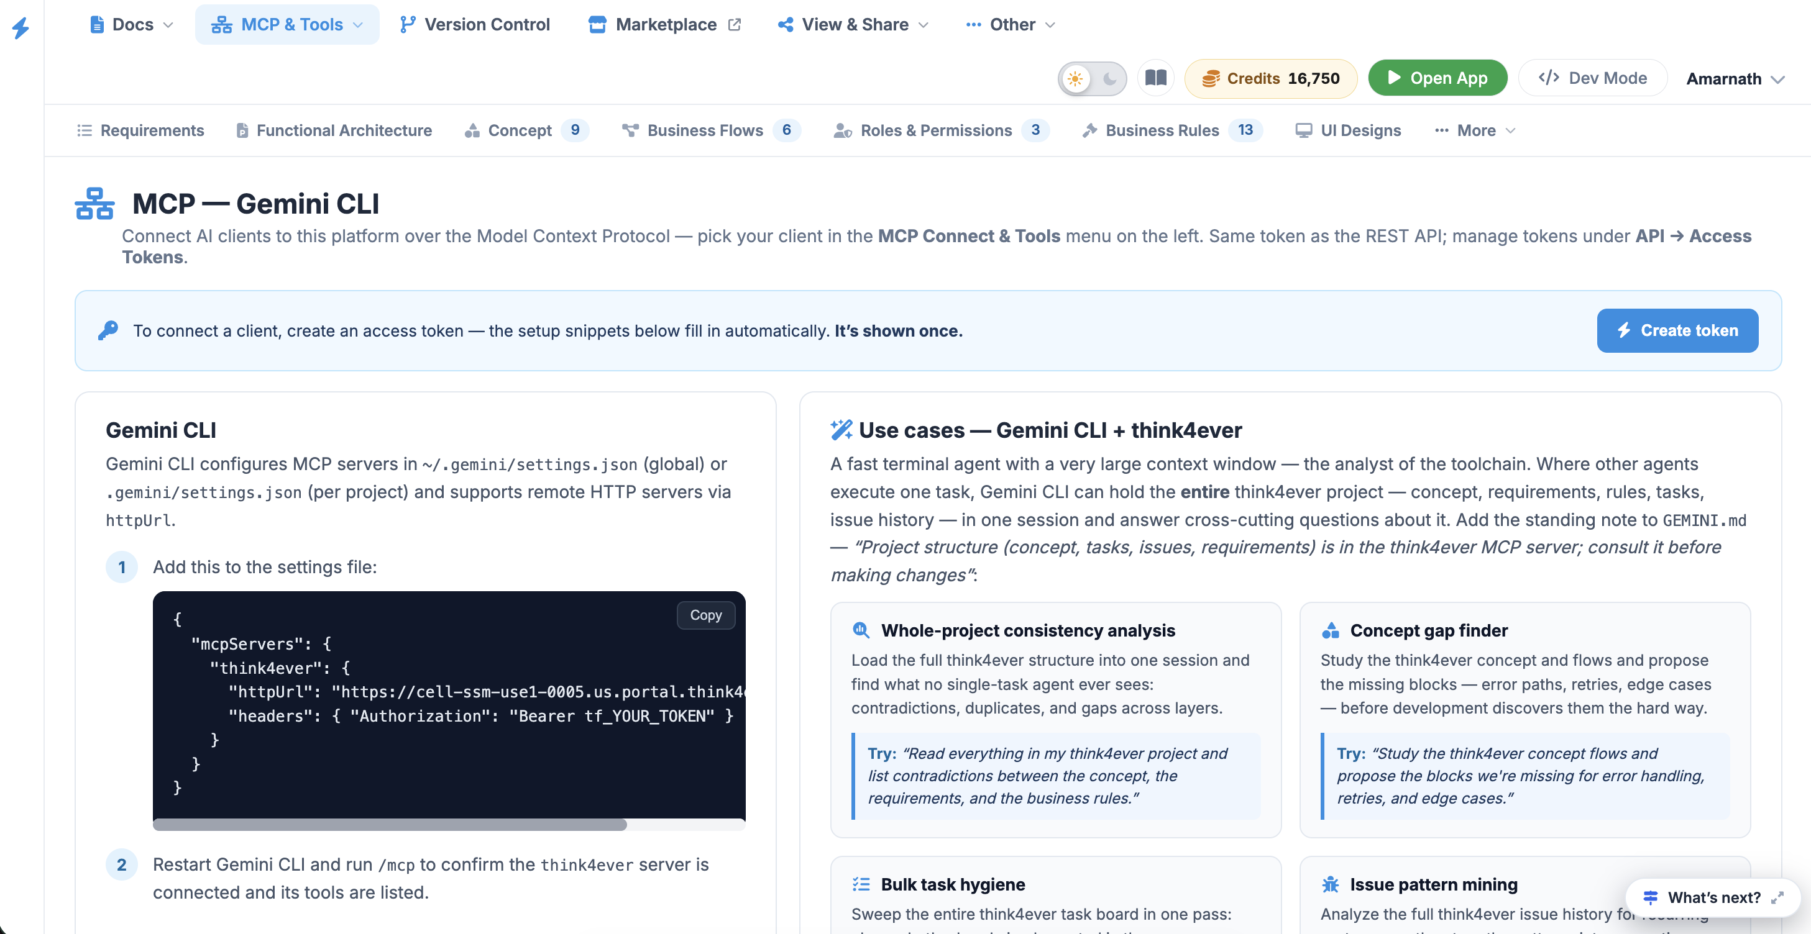
Task: Click the Issue pattern mining bug icon
Action: point(1330,884)
